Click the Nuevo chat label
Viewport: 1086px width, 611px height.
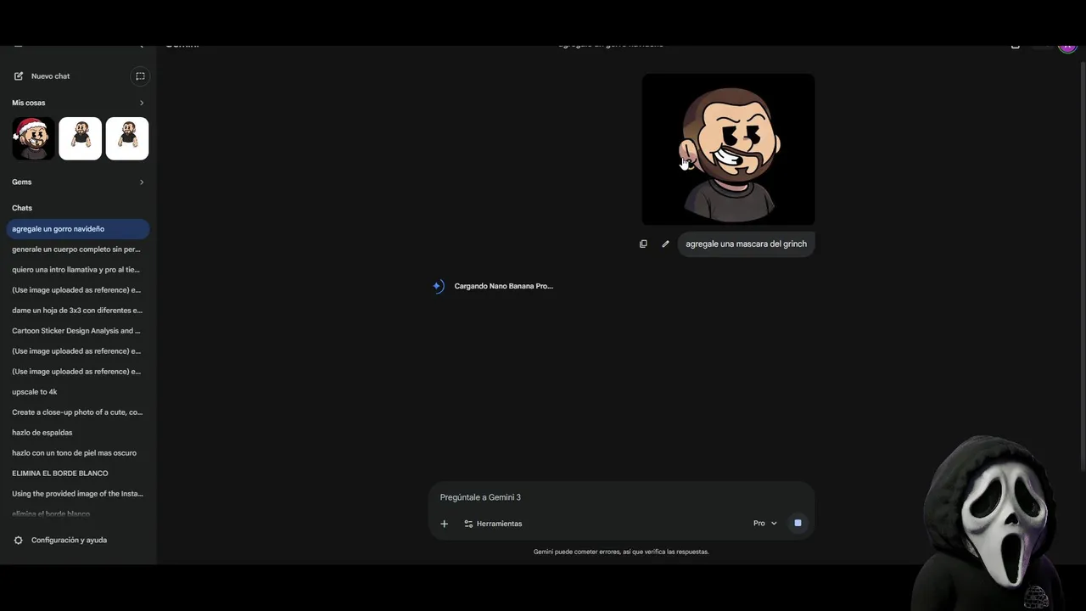pos(50,76)
